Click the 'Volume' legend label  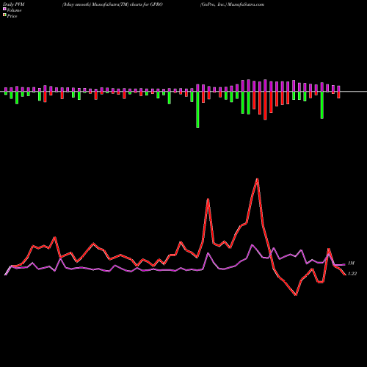coord(14,10)
